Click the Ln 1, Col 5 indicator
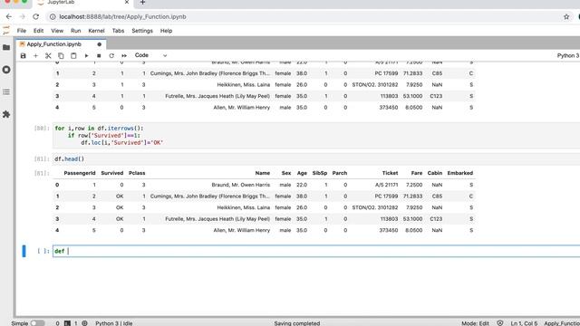 pyautogui.click(x=524, y=323)
